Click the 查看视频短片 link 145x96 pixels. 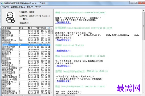tap(63, 51)
